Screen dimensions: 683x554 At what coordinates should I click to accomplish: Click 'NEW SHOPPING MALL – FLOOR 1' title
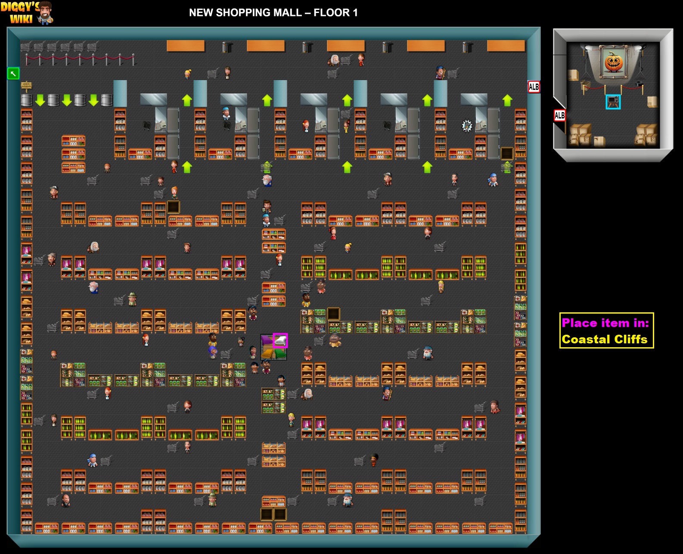pyautogui.click(x=273, y=12)
